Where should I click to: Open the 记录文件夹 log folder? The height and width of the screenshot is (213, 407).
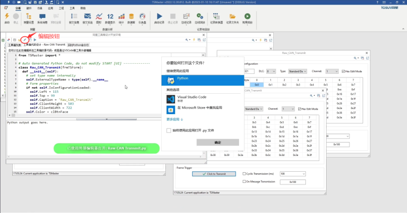(x=233, y=19)
